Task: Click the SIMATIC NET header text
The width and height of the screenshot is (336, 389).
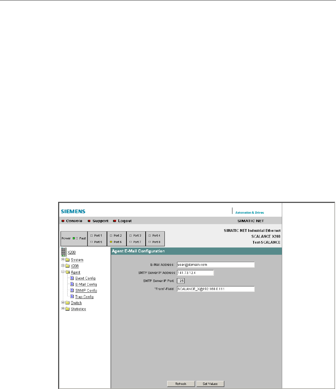Action: (x=251, y=221)
